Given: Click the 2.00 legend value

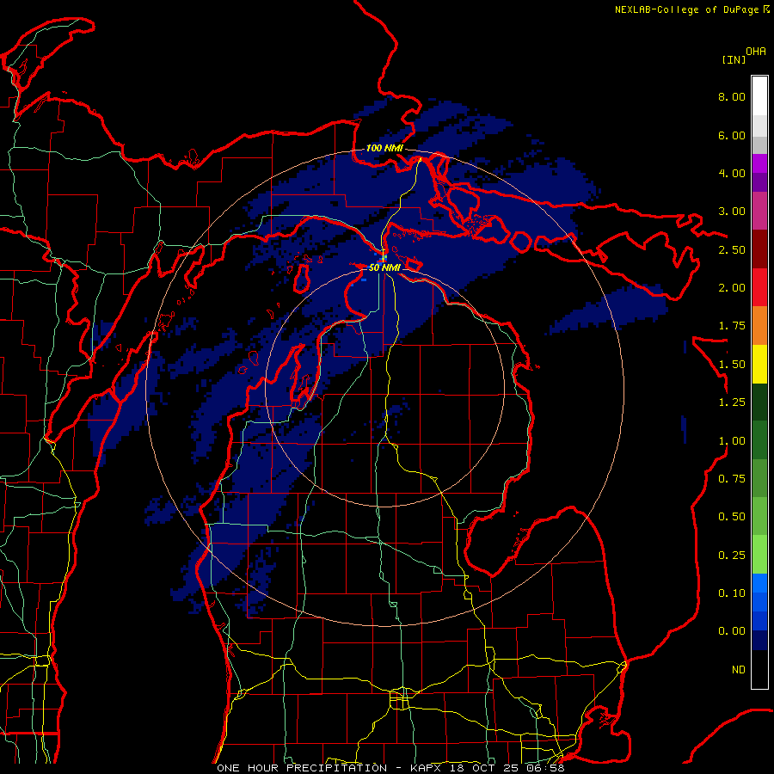Looking at the screenshot, I should (732, 288).
